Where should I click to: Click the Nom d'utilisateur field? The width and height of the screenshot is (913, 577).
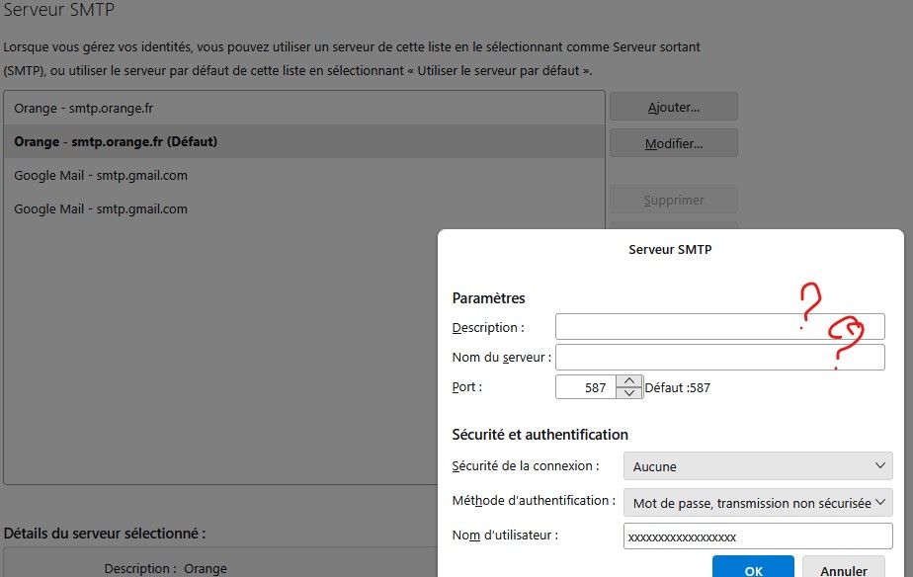tap(757, 536)
